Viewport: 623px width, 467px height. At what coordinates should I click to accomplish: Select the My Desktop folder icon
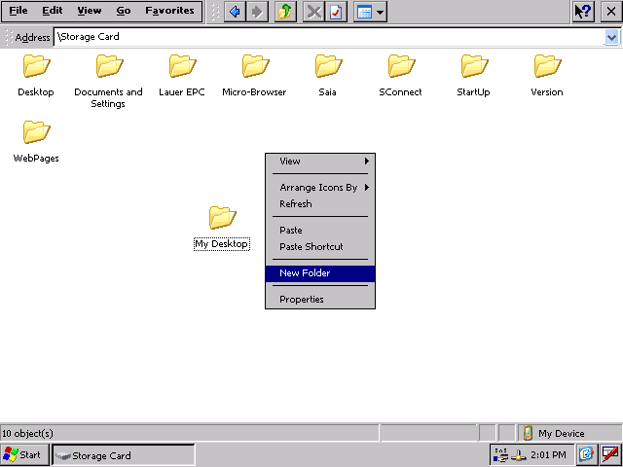(x=223, y=217)
